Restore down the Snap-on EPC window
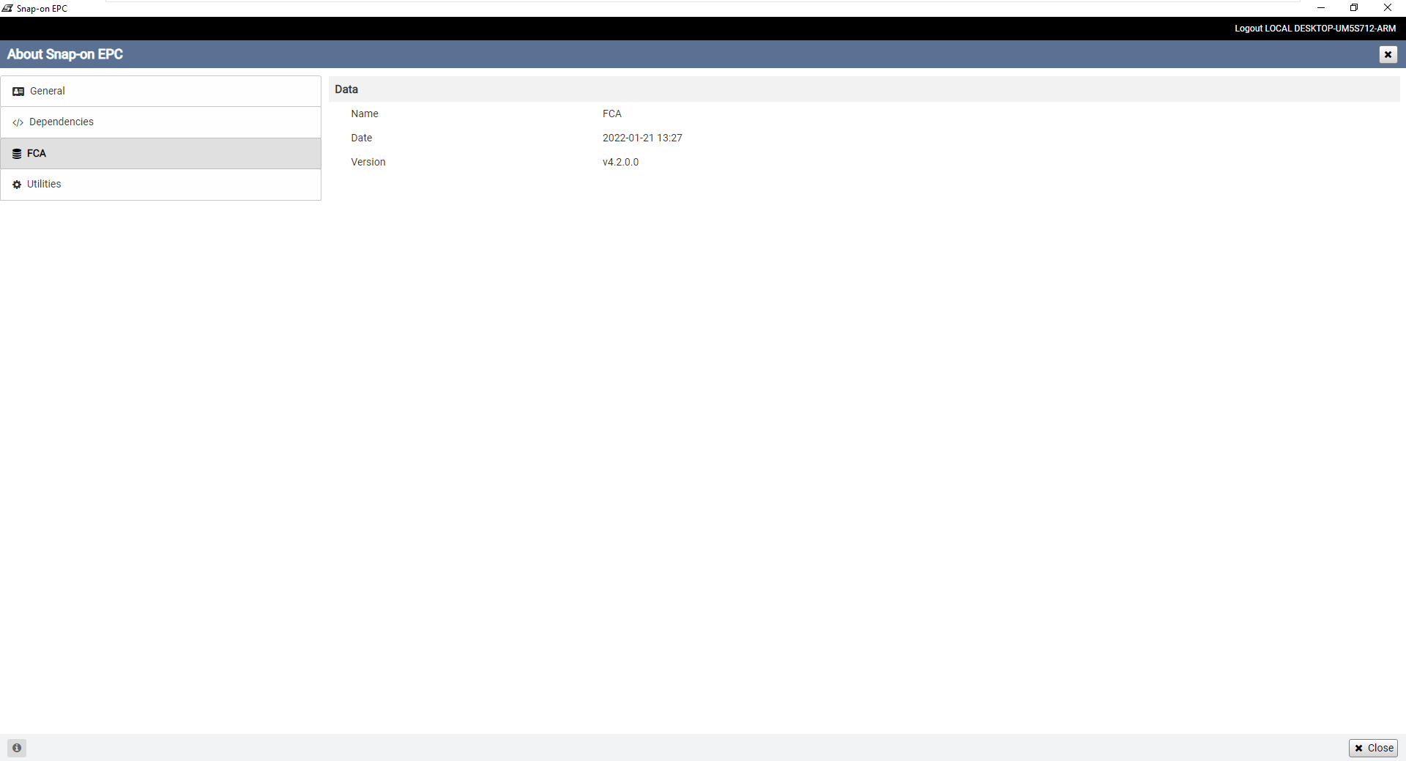This screenshot has width=1406, height=761. pyautogui.click(x=1354, y=8)
